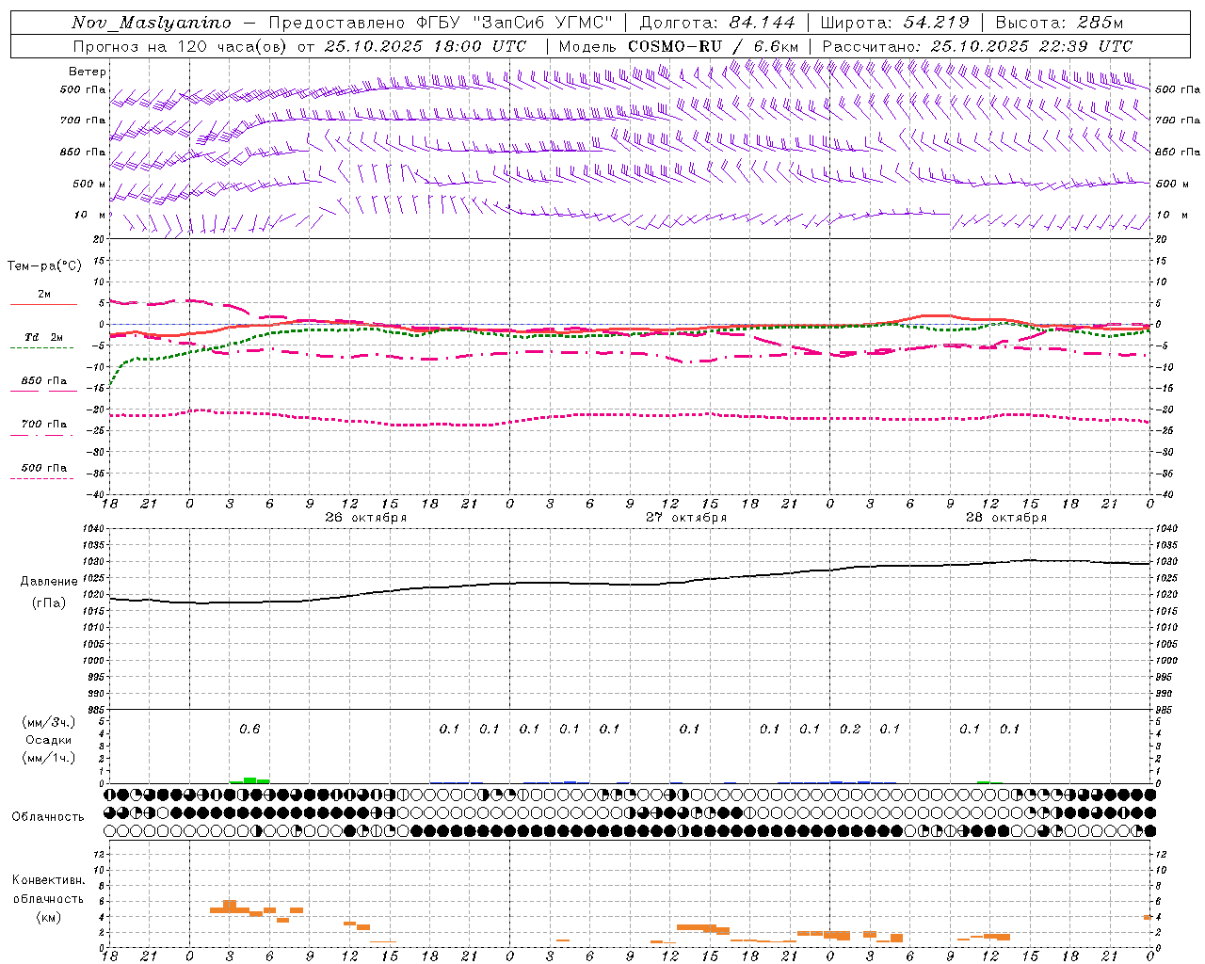The height and width of the screenshot is (964, 1205).
Task: Click the latitude value Широта: 54.219
Action: 894,23
